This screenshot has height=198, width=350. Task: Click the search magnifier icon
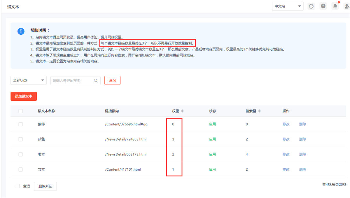click(x=96, y=81)
